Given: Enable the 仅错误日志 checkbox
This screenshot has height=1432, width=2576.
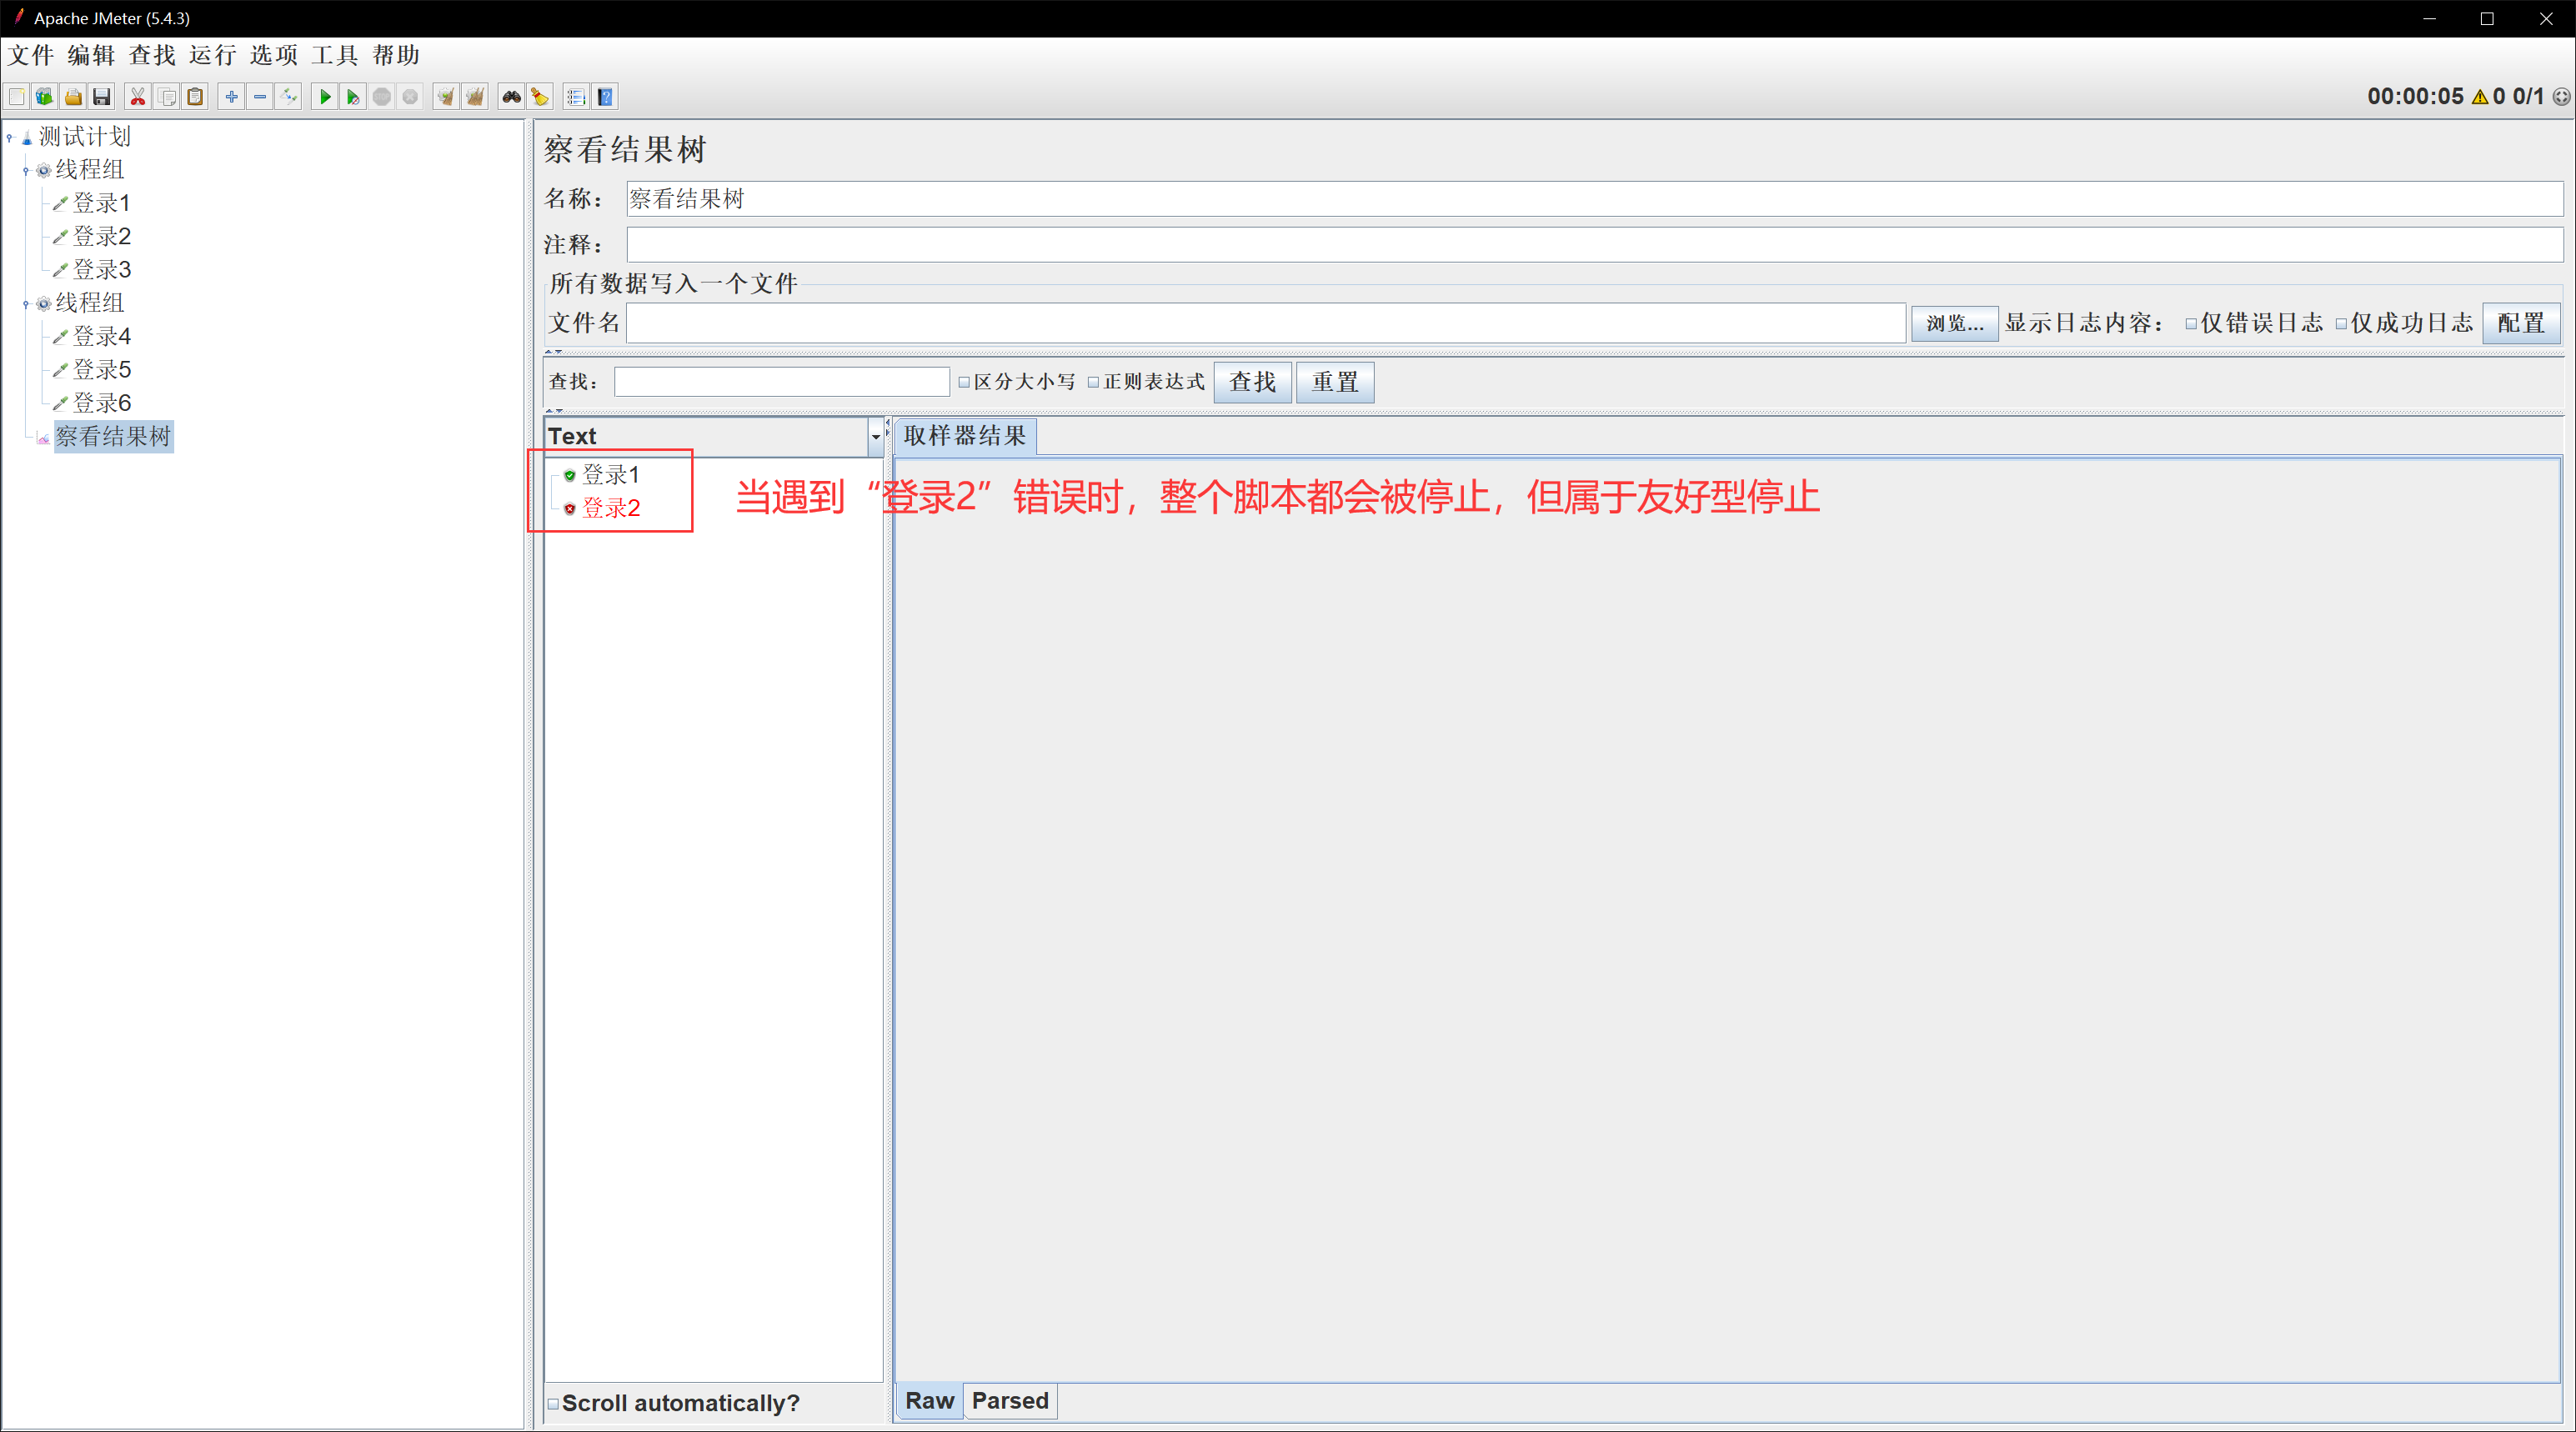Looking at the screenshot, I should pos(2191,324).
